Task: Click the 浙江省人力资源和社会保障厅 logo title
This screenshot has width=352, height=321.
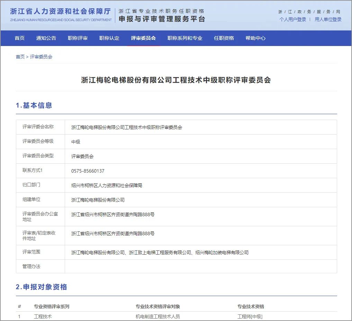Action: (x=61, y=11)
